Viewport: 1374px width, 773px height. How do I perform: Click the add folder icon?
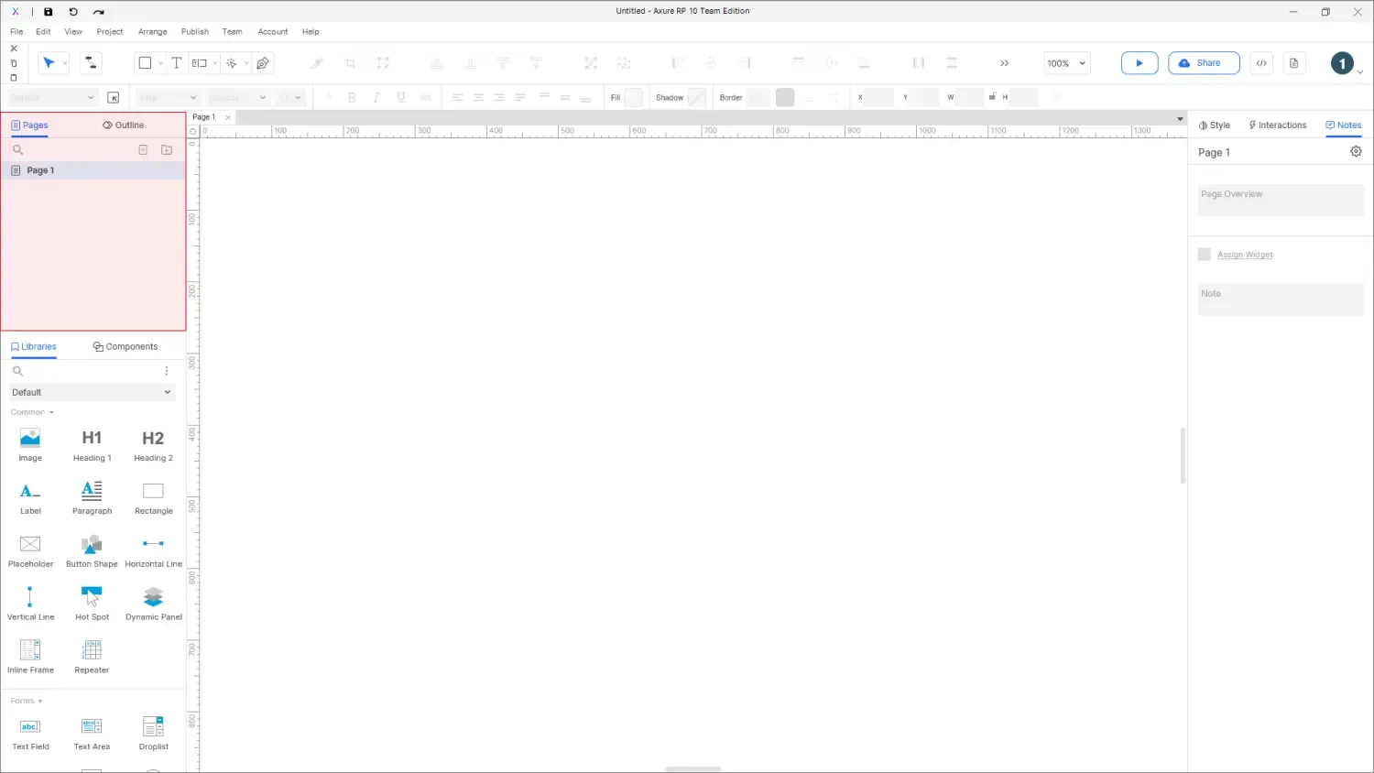[x=167, y=149]
